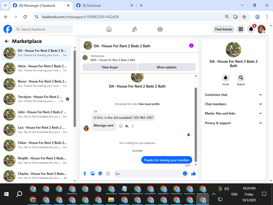Image resolution: width=273 pixels, height=205 pixels.
Task: Open the Chrome profile icon
Action: click(x=257, y=17)
